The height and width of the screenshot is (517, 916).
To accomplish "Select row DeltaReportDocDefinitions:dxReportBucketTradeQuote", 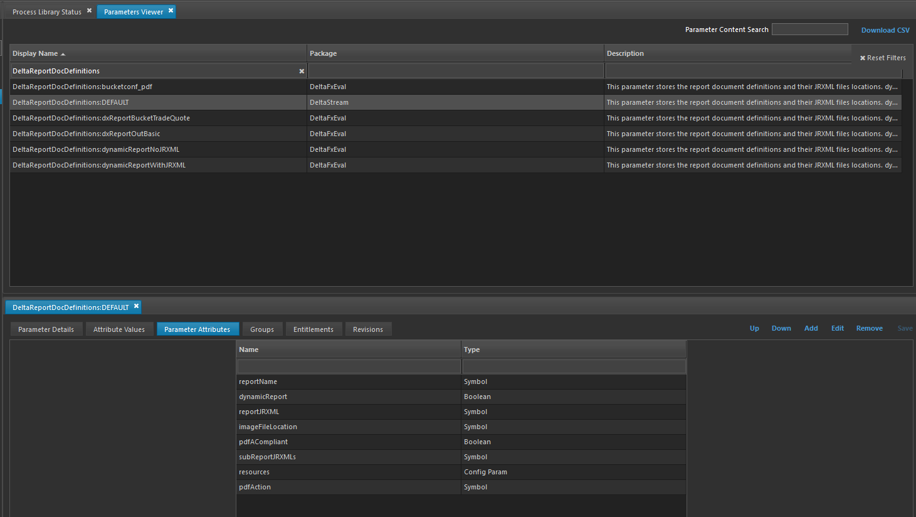I will (456, 118).
